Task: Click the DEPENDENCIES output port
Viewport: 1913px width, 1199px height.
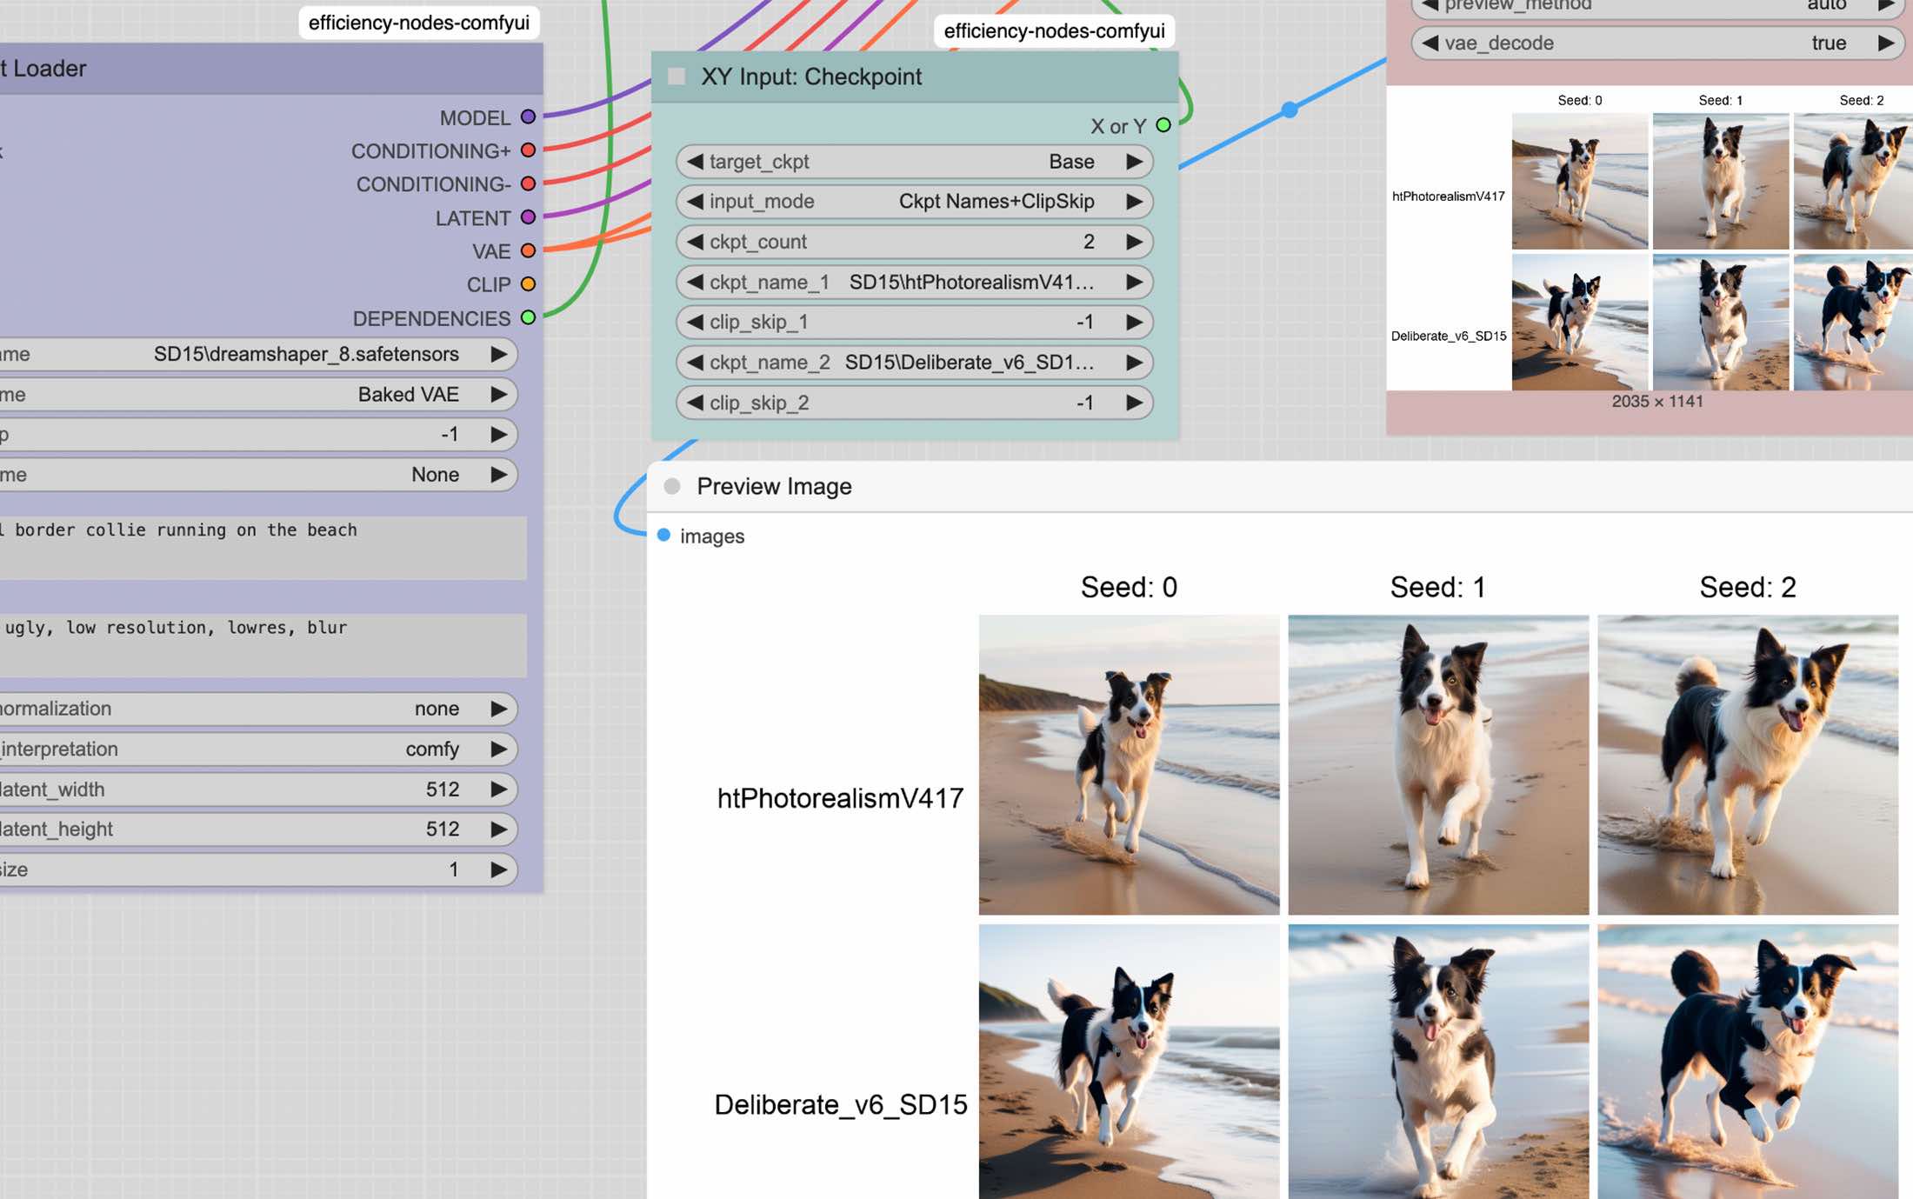Action: (528, 317)
